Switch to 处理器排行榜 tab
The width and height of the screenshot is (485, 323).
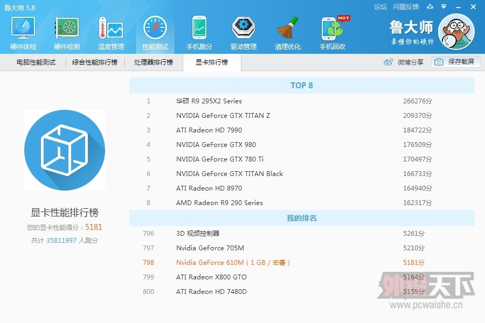(154, 62)
